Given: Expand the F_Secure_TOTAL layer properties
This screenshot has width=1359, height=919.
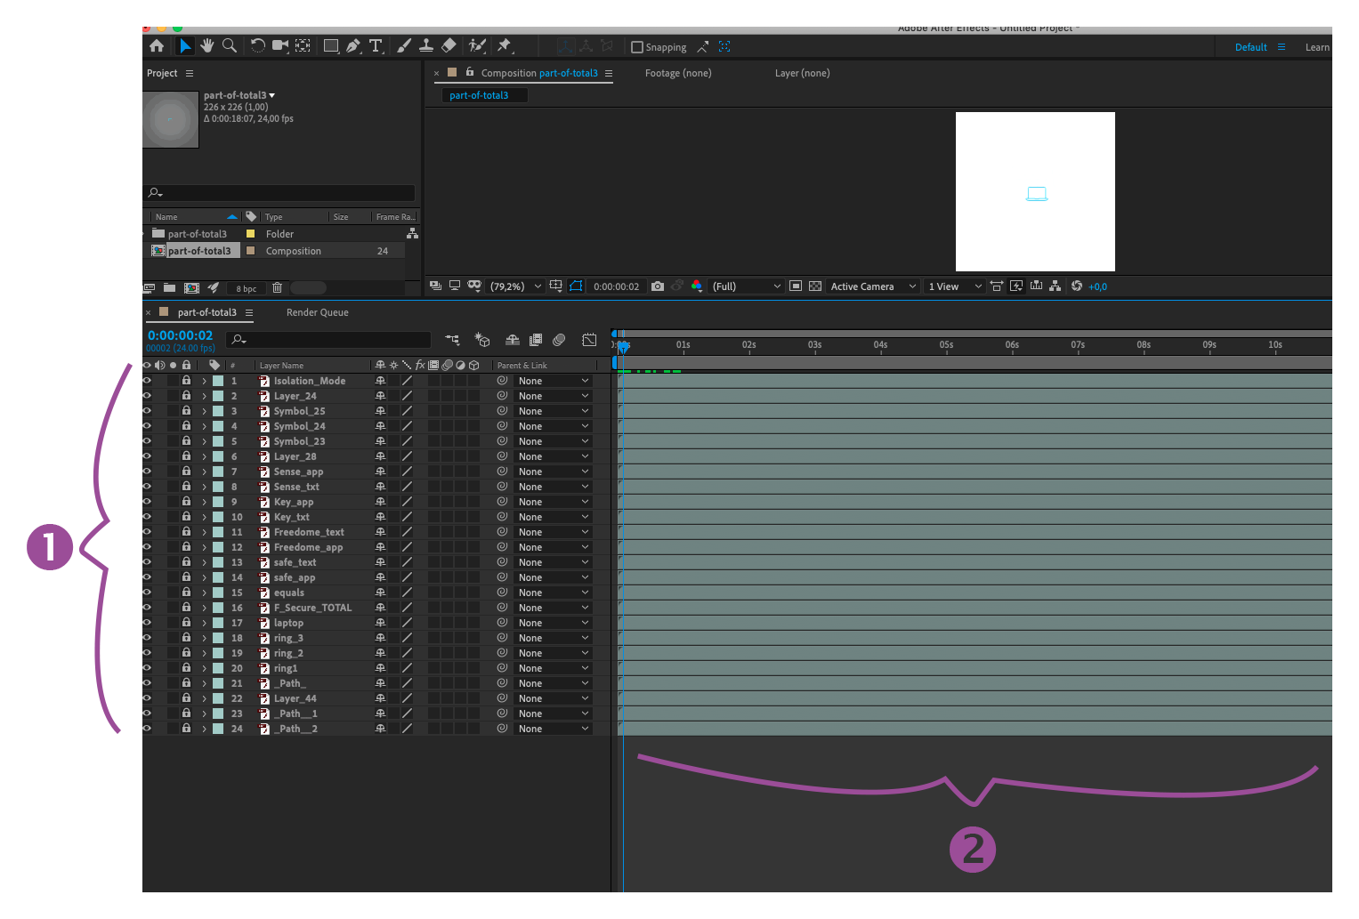Looking at the screenshot, I should pos(204,608).
